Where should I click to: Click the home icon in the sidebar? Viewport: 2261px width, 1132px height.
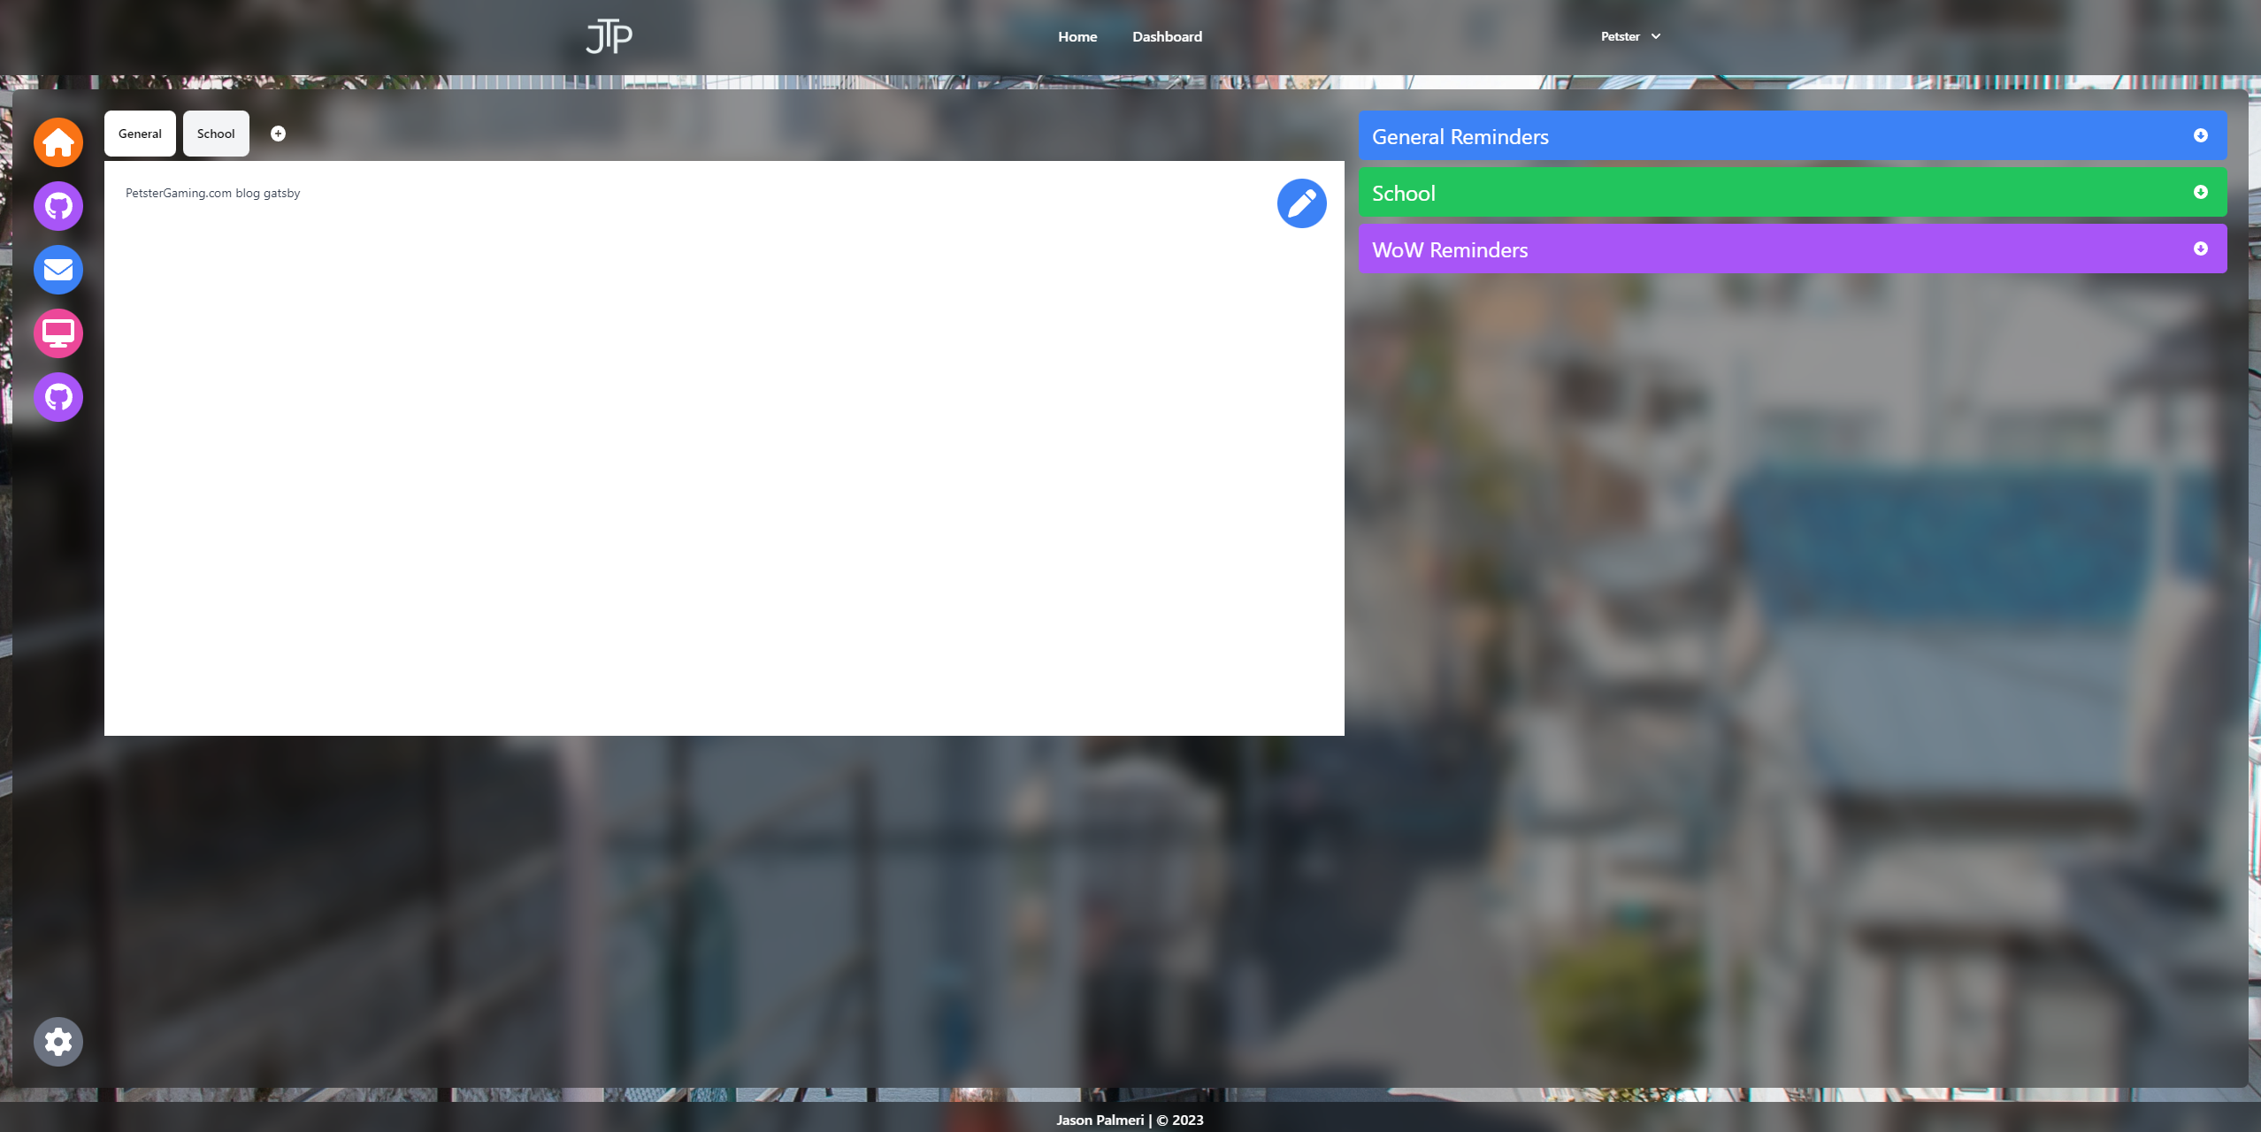[57, 141]
